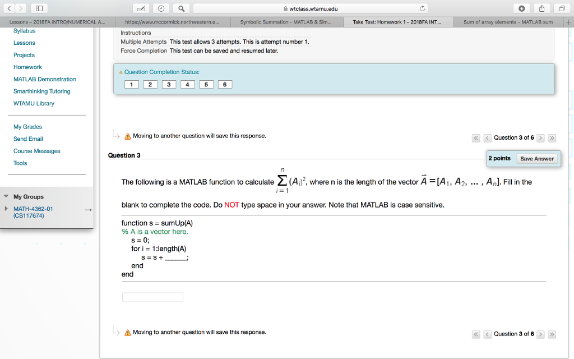The width and height of the screenshot is (574, 359).
Task: Click the fill-in-the-blank answer field
Action: pos(152,297)
